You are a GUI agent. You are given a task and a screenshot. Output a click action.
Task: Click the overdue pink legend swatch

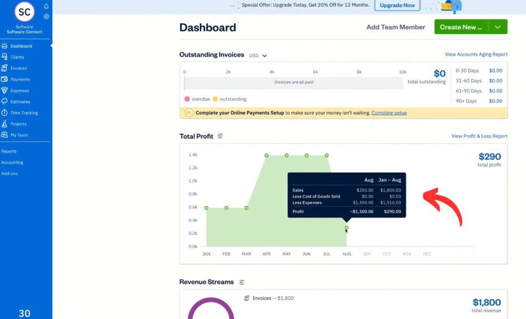pyautogui.click(x=187, y=99)
